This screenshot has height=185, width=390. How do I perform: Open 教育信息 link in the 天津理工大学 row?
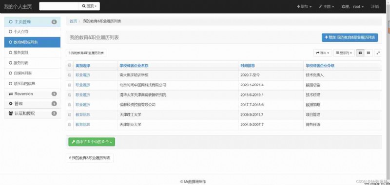(82, 115)
